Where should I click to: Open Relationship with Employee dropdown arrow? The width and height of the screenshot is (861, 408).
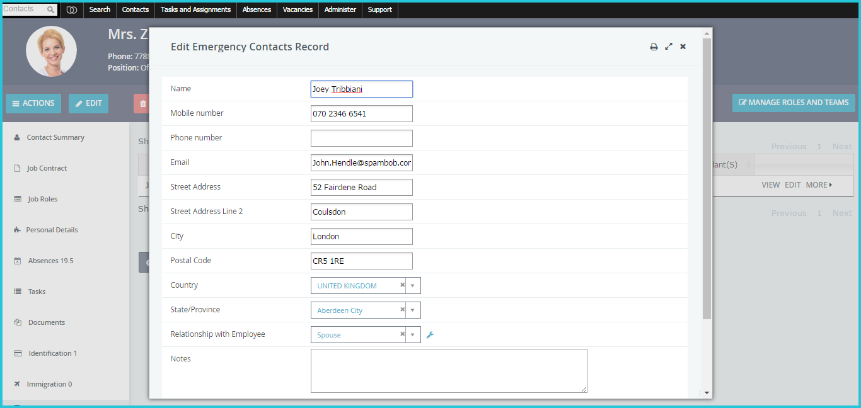coord(413,335)
